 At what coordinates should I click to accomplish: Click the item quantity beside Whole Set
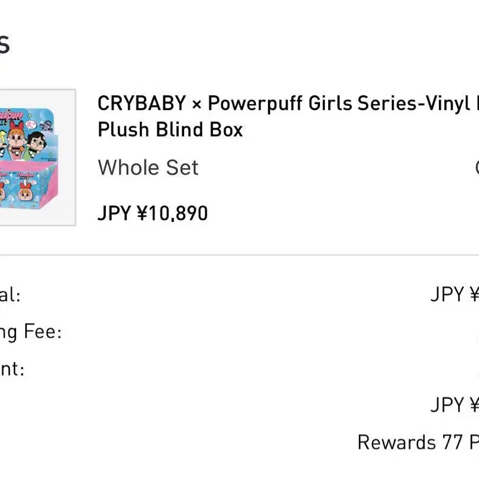point(477,167)
